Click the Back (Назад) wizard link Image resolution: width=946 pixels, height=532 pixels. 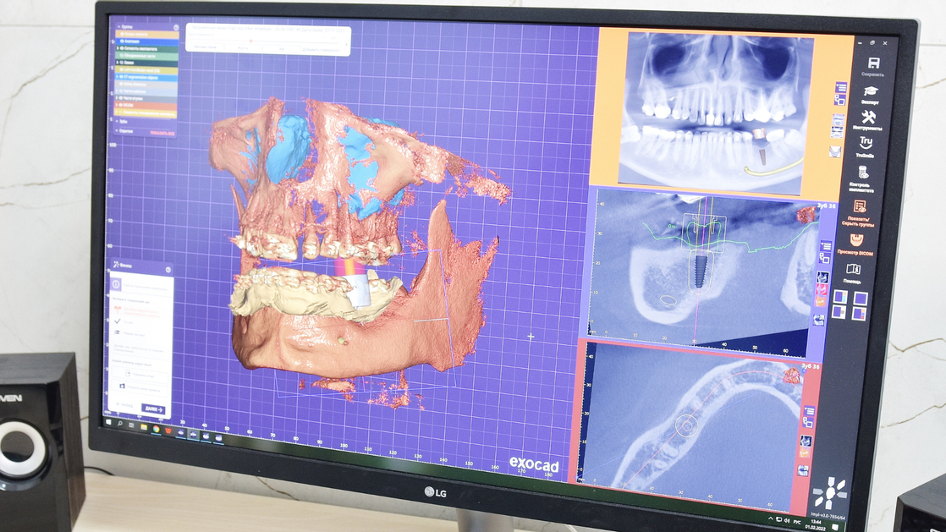[124, 407]
